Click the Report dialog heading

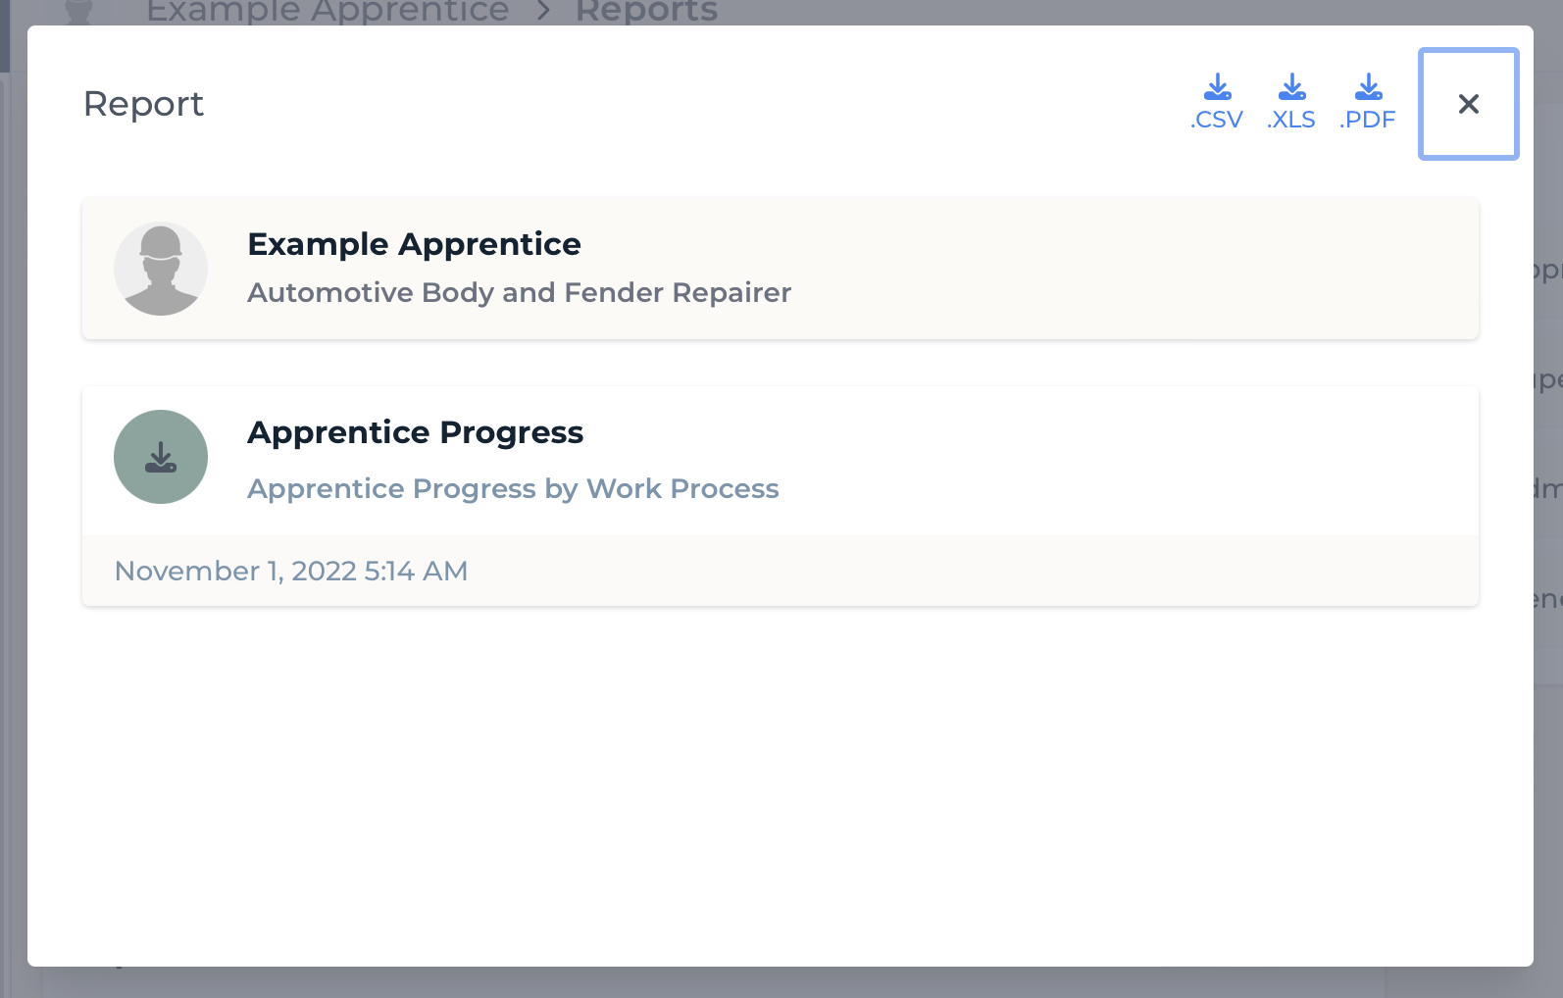coord(143,104)
